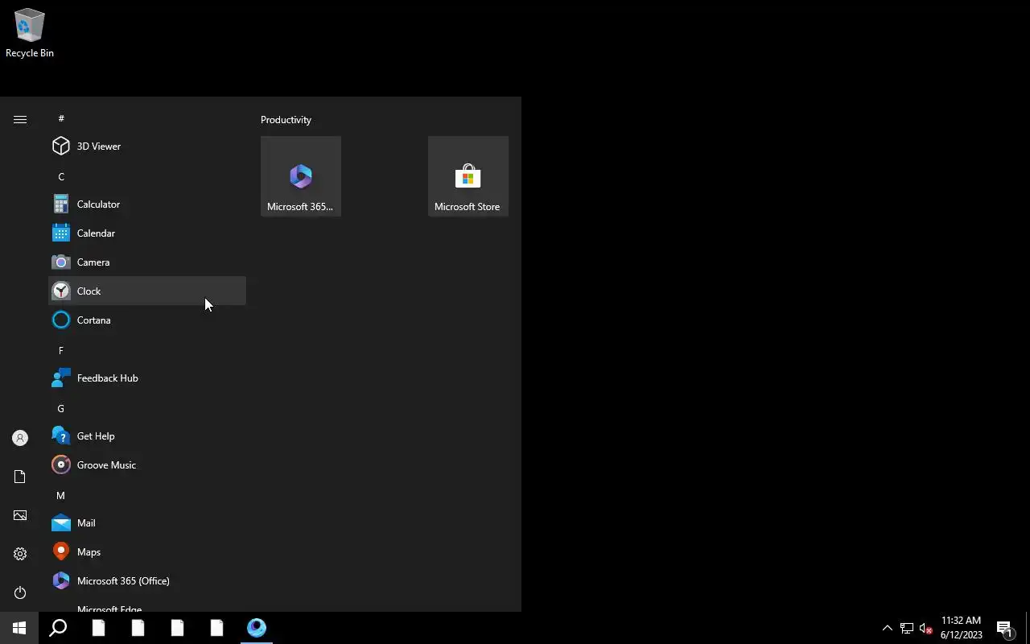Image resolution: width=1030 pixels, height=644 pixels.
Task: Open Feedback Hub
Action: click(x=147, y=378)
